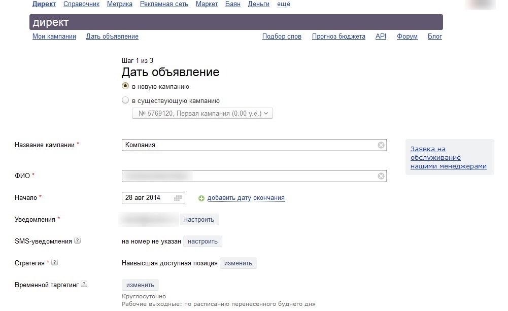Open help icon next to Стратегия
This screenshot has height=311, width=508.
point(55,262)
